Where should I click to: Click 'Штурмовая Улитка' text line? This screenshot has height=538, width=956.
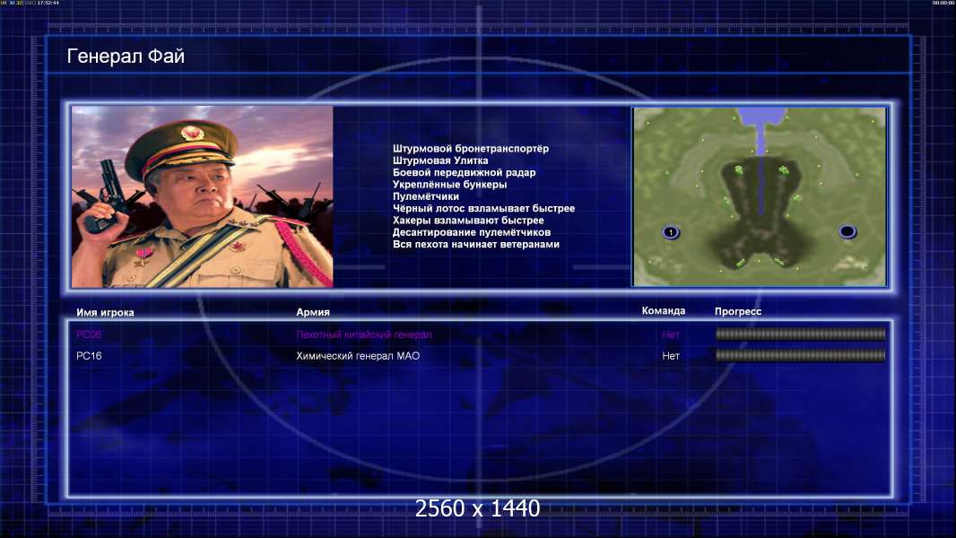pos(440,161)
